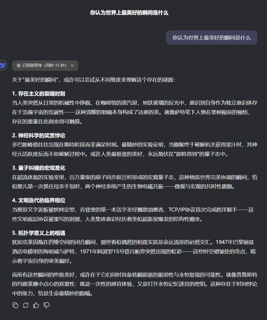Click the heading 1. 存在主义的裂缝时刻
This screenshot has height=320, width=267.
38,94
